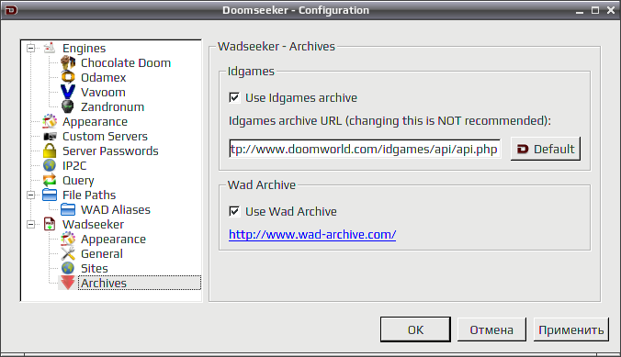Select Vavoom engine settings
This screenshot has height=357, width=621.
pyautogui.click(x=103, y=92)
